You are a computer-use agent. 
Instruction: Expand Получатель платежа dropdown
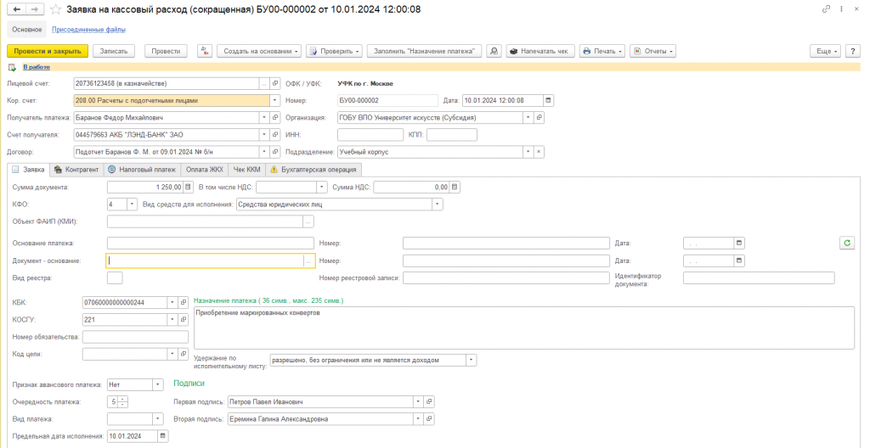click(264, 118)
